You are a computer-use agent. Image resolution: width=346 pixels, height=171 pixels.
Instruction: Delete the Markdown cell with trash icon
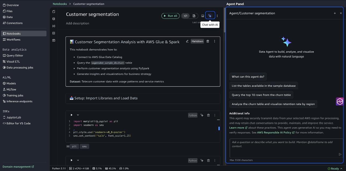pyautogui.click(x=208, y=41)
